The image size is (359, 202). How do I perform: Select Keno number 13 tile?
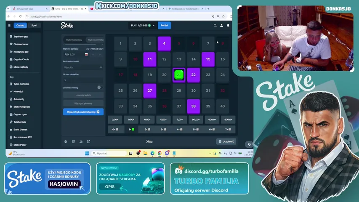(x=179, y=59)
